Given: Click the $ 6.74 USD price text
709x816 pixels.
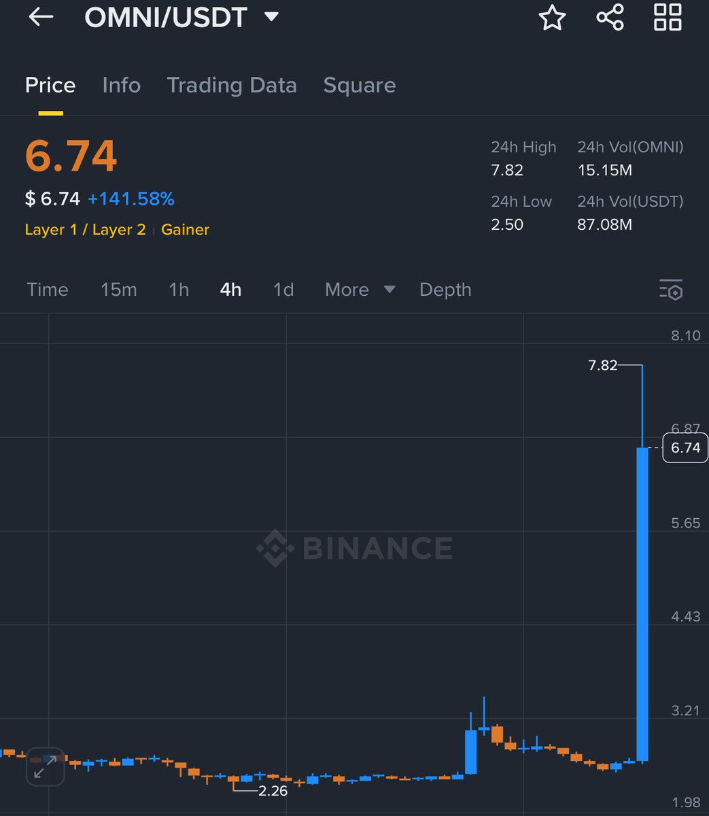Looking at the screenshot, I should click(x=53, y=199).
